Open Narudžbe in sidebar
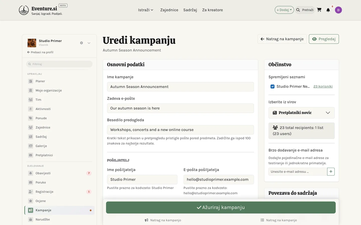 (x=59, y=219)
